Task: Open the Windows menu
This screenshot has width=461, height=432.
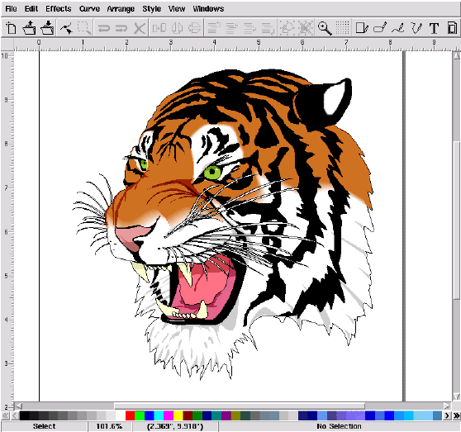Action: tap(208, 9)
